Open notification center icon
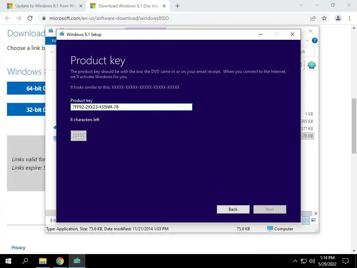Screen dimensions: 357x268 345,261
